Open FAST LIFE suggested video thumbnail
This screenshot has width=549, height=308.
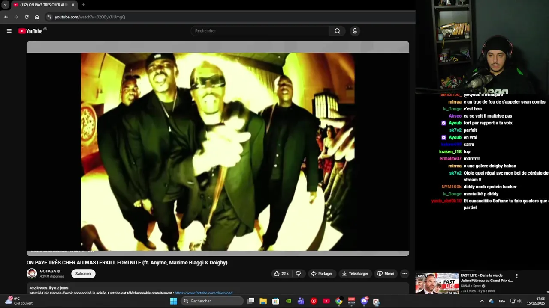tap(437, 284)
